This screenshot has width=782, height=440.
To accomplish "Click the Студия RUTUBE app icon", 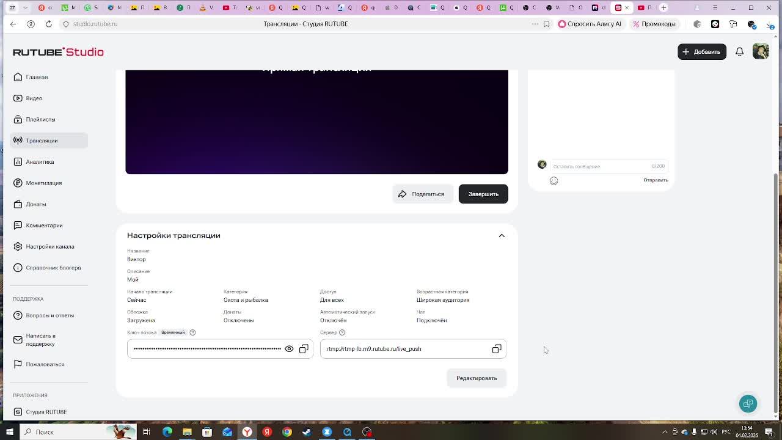I will (x=18, y=412).
